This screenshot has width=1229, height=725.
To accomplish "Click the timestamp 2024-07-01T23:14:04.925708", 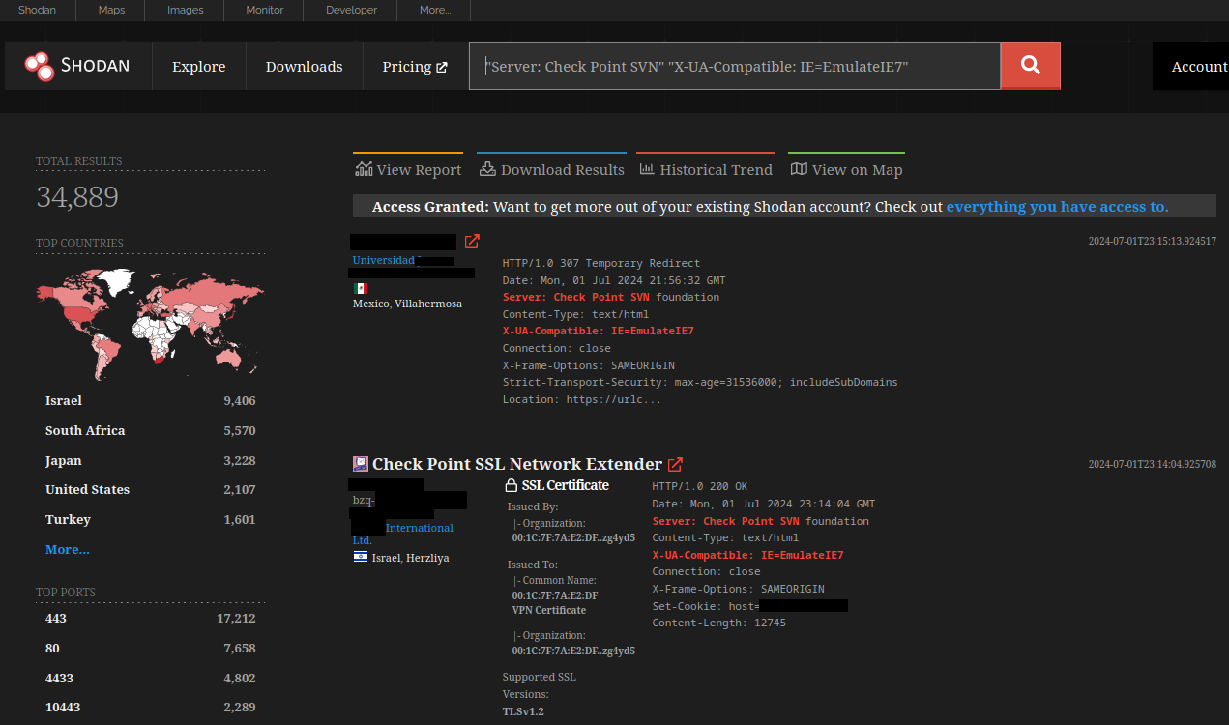I will (1153, 464).
